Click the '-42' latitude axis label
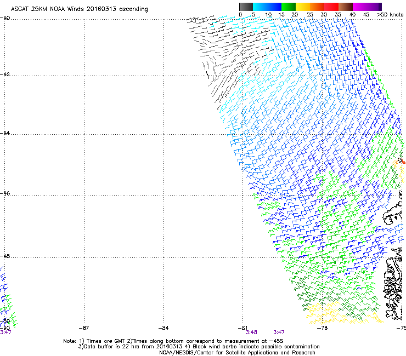The image size is (406, 356). [5, 74]
